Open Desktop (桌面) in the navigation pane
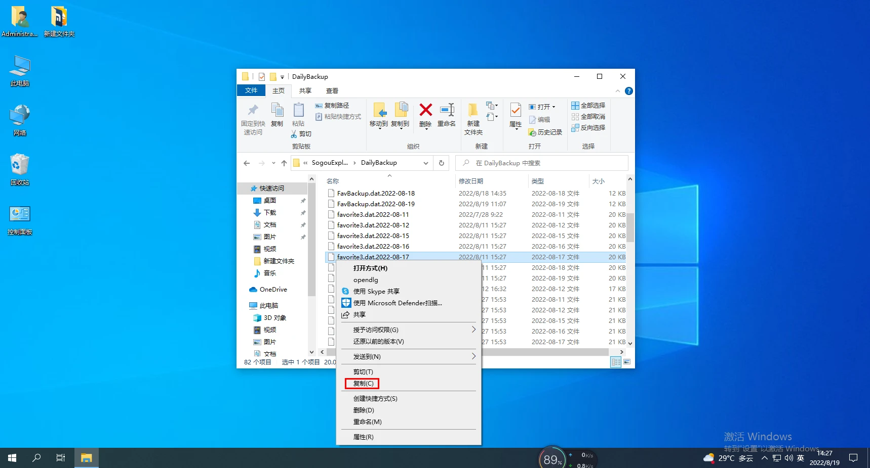The height and width of the screenshot is (468, 870). click(x=270, y=201)
